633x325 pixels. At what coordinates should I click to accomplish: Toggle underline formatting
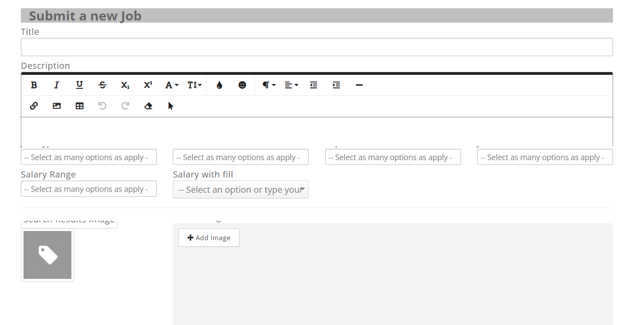[x=80, y=85]
